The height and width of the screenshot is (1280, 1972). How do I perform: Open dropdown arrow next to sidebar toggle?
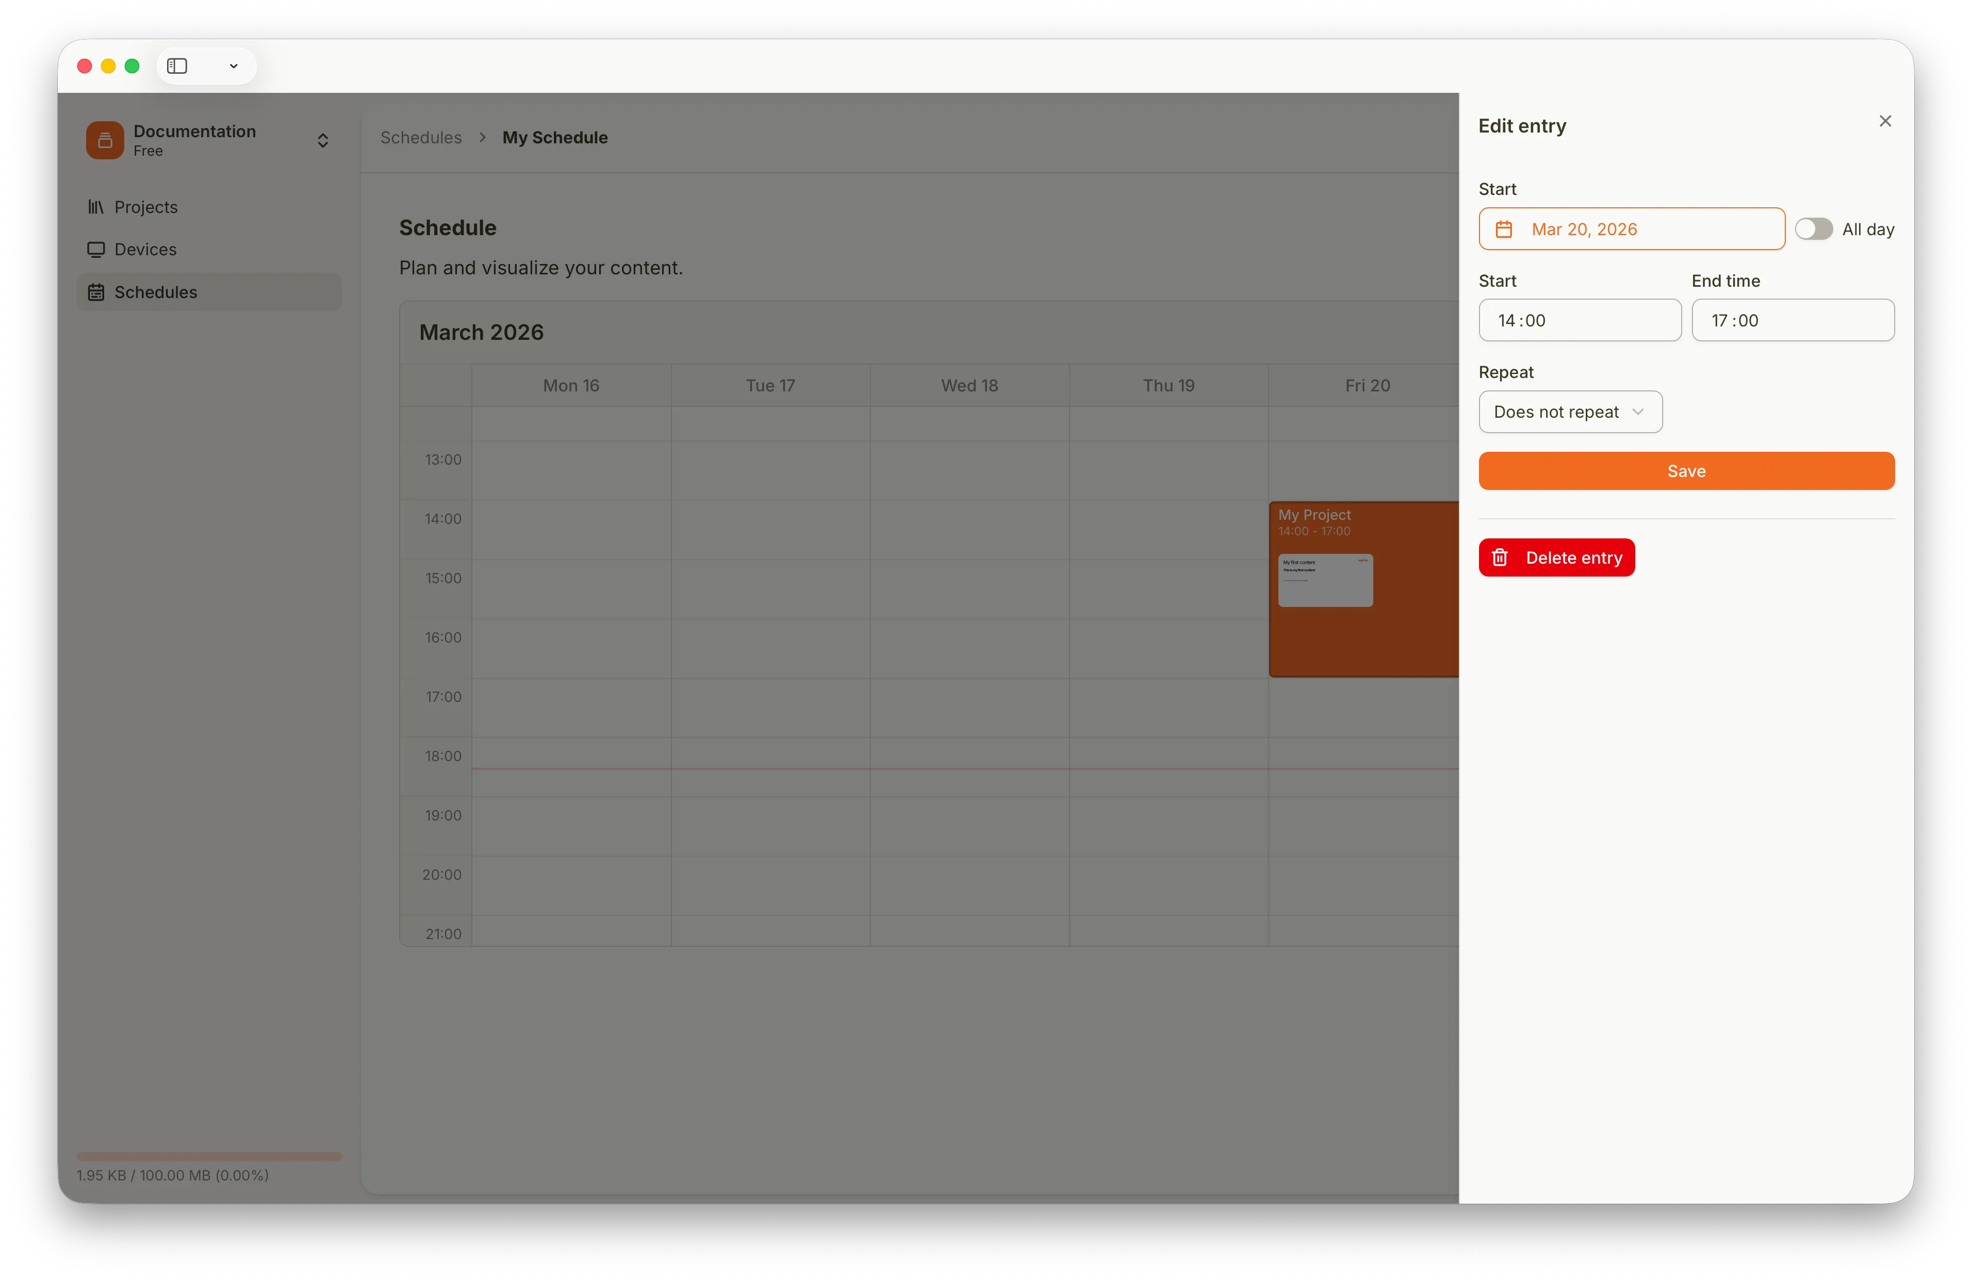click(234, 67)
